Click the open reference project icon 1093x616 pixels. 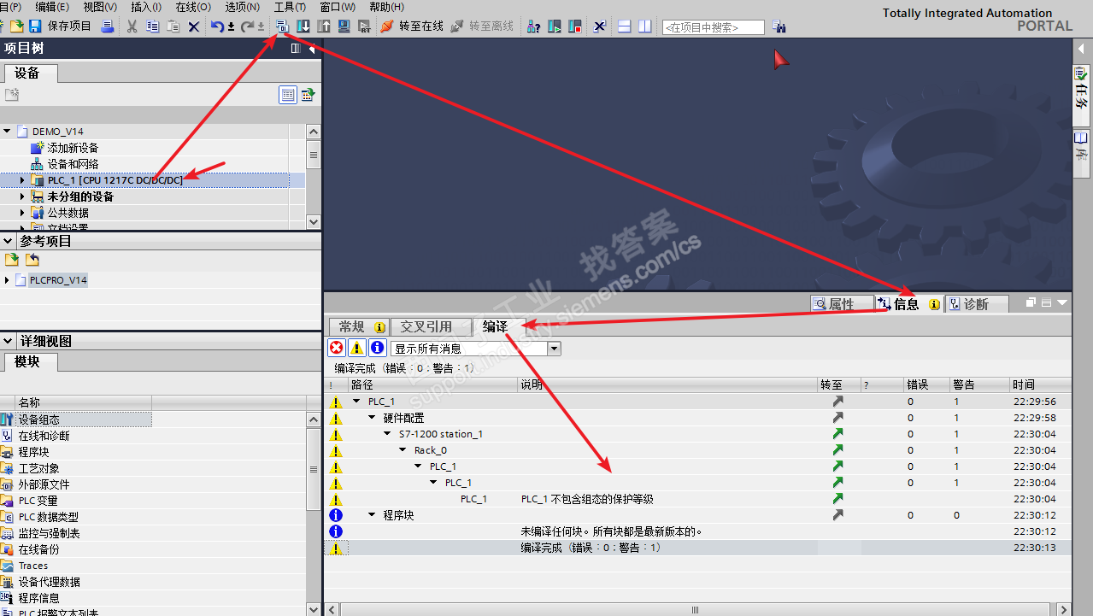click(x=12, y=260)
